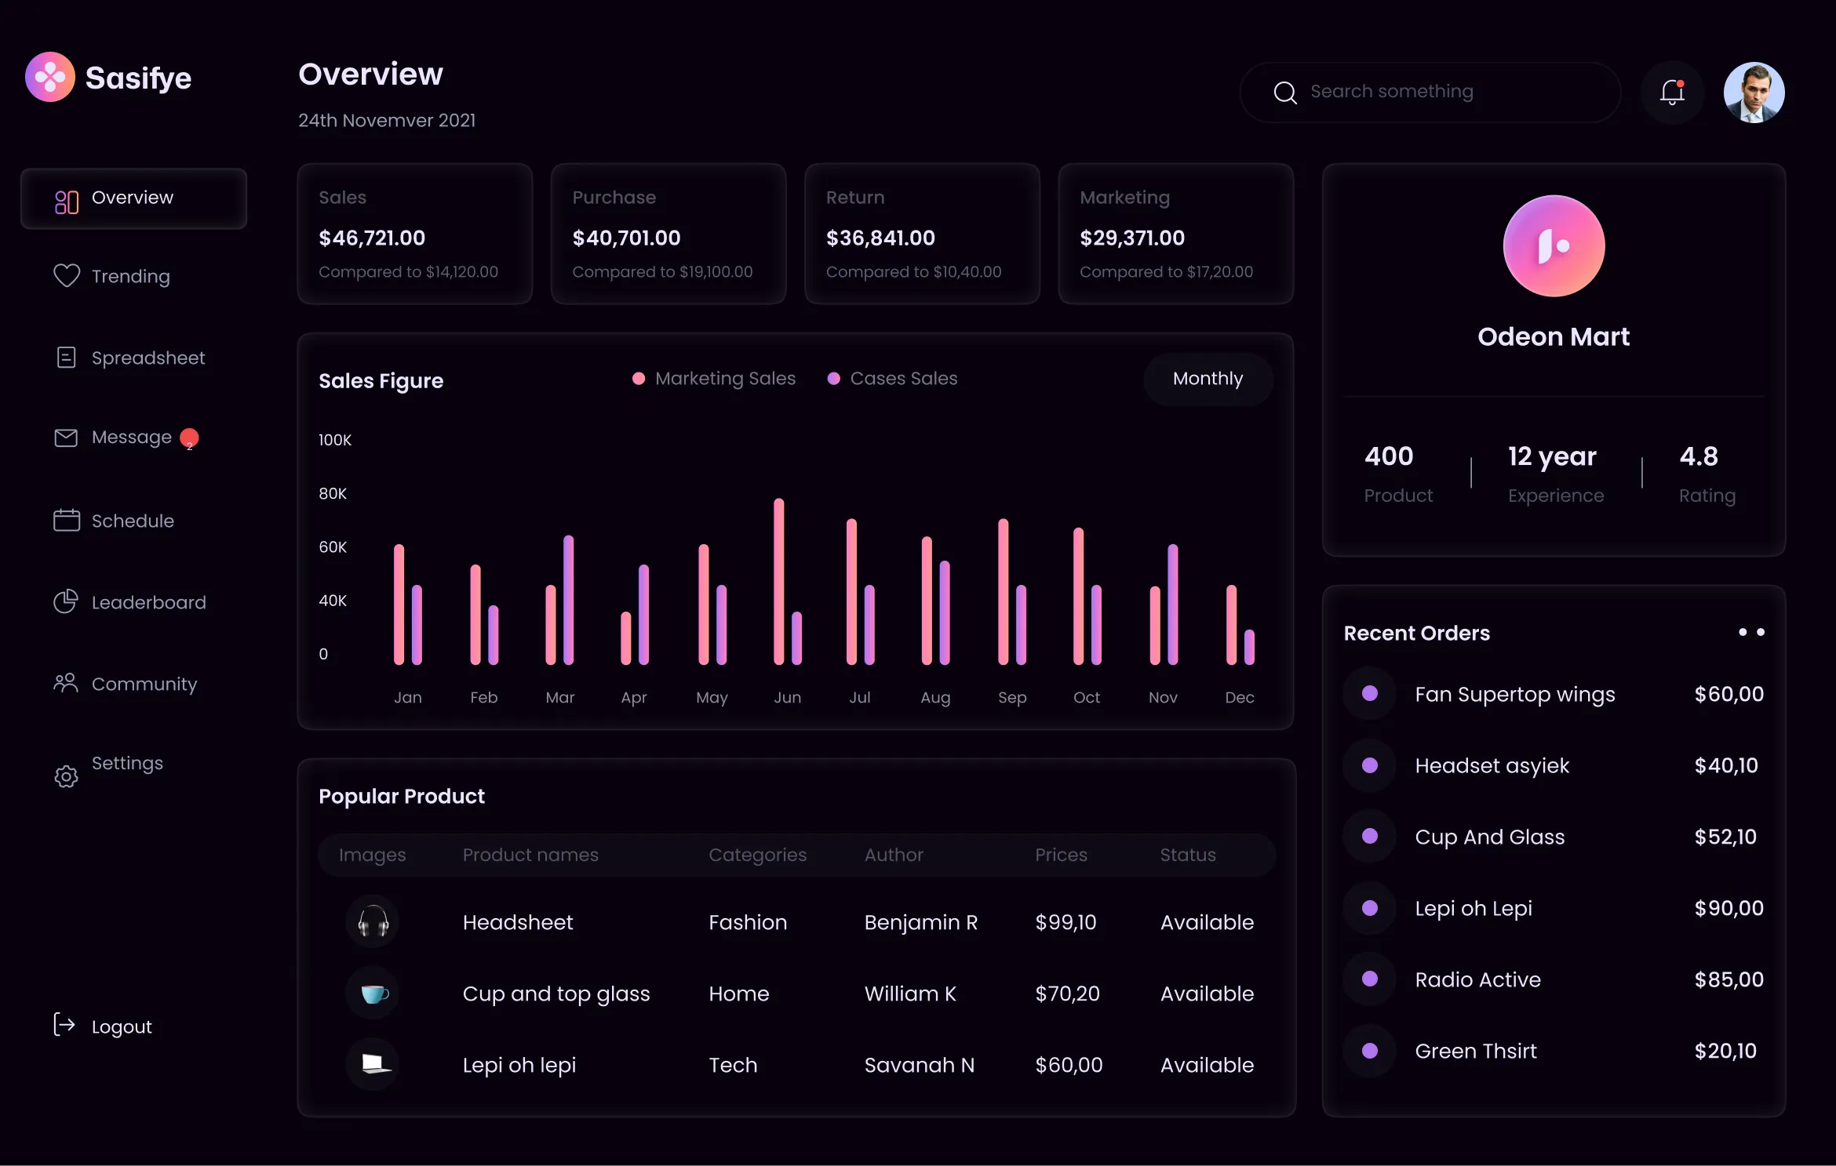Select the Overview grid icon in sidebar
Screen dimensions: 1836x1166
66,201
